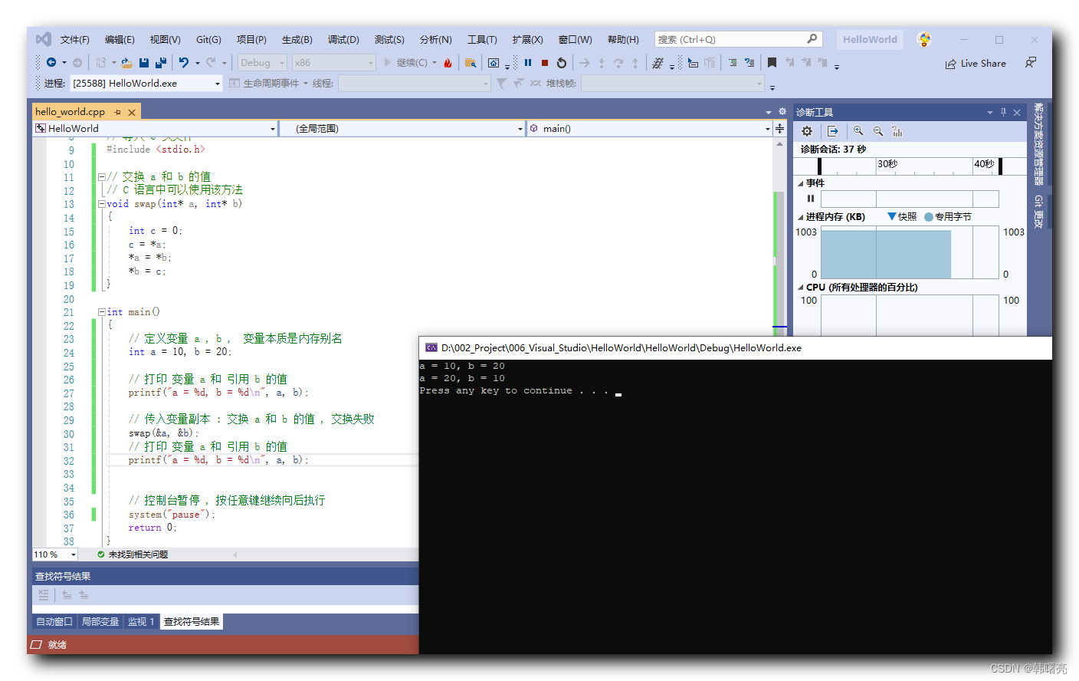Screen dimensions: 1079x681
Task: Open the Debug configuration dropdown
Action: pyautogui.click(x=261, y=63)
